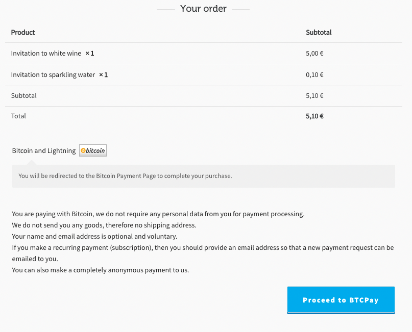This screenshot has height=332, width=412.
Task: Click the Your order heading
Action: coord(203,9)
